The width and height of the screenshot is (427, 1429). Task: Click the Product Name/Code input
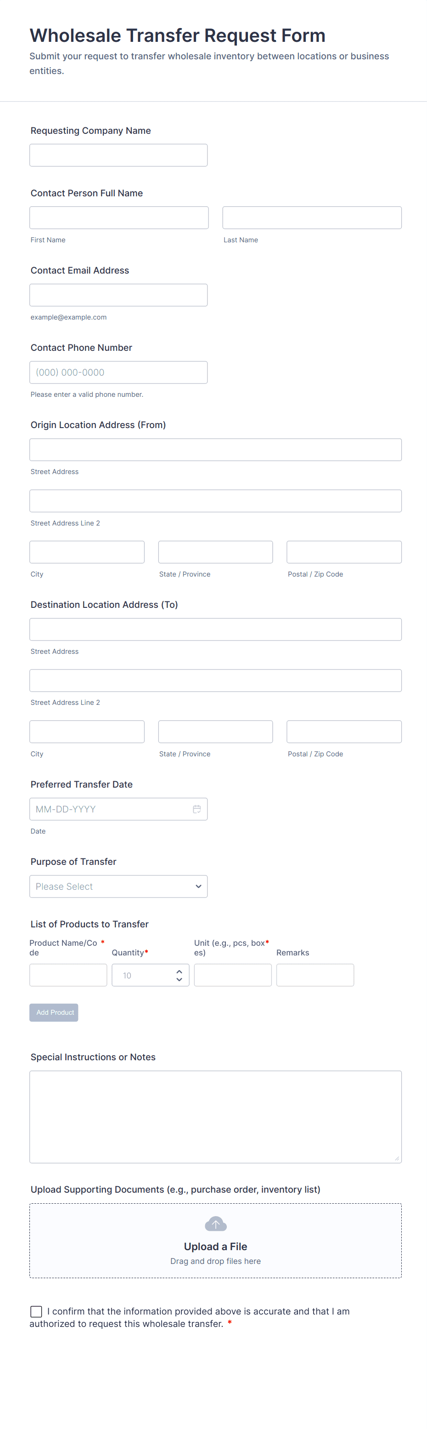pyautogui.click(x=68, y=975)
